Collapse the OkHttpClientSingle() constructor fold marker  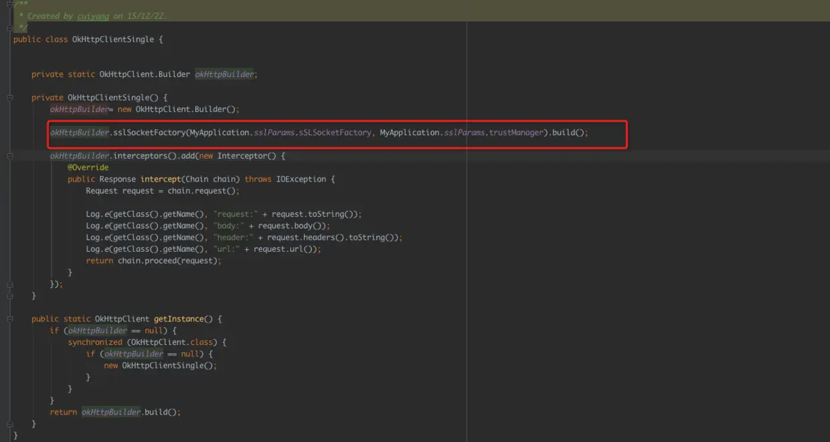point(9,98)
